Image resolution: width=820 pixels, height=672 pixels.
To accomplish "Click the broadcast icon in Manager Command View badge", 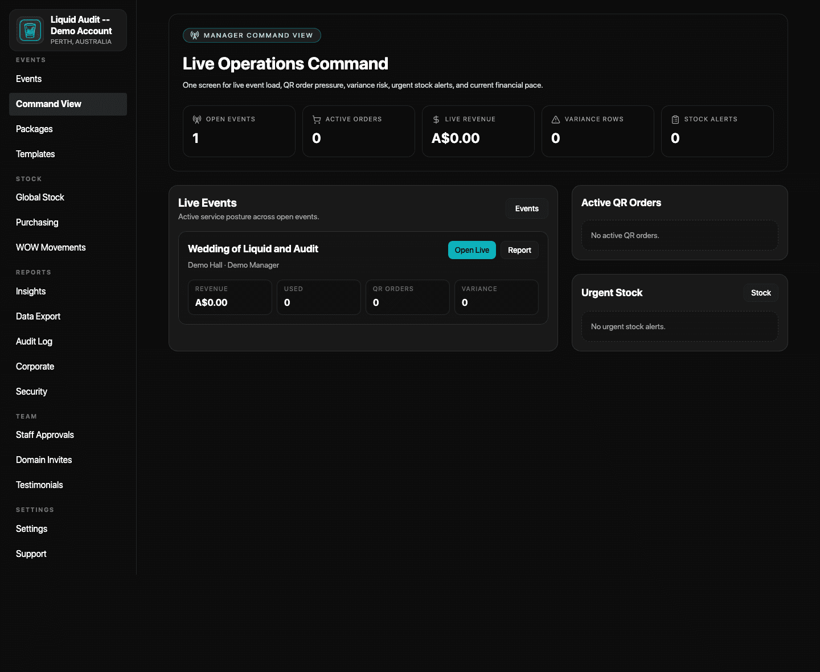I will (x=195, y=35).
